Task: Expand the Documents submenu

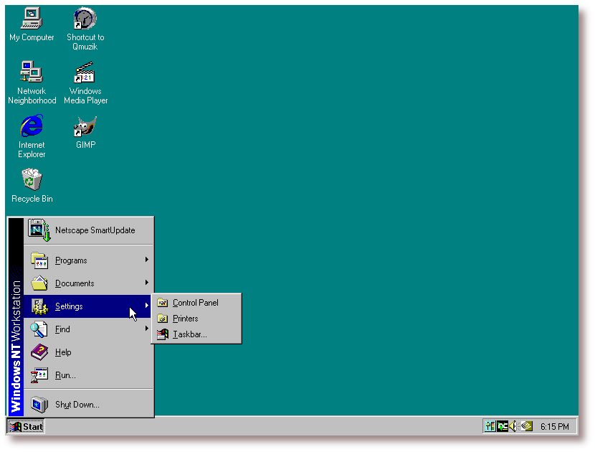Action: click(x=75, y=283)
